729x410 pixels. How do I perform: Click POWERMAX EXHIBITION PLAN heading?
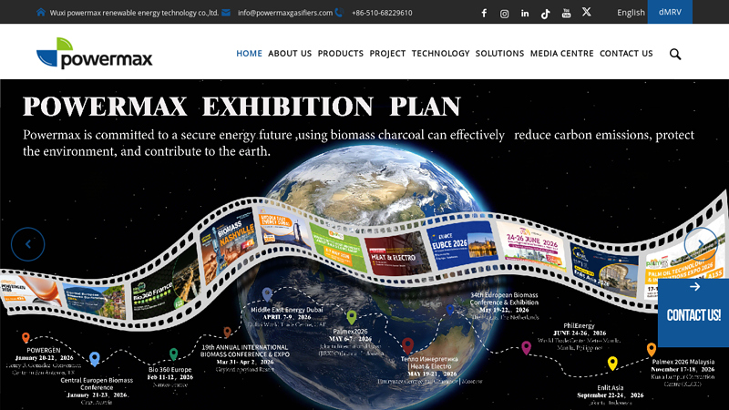[241, 107]
